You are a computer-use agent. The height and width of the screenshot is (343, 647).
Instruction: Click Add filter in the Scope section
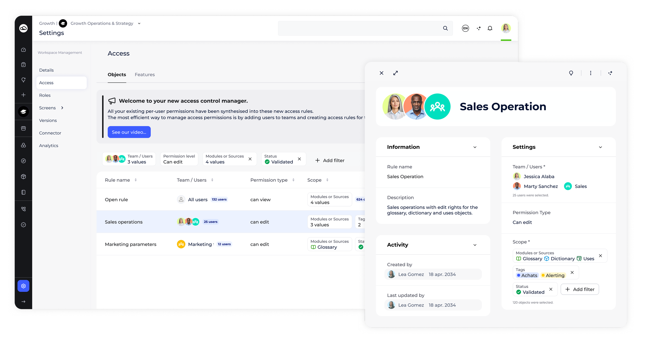[x=580, y=289]
